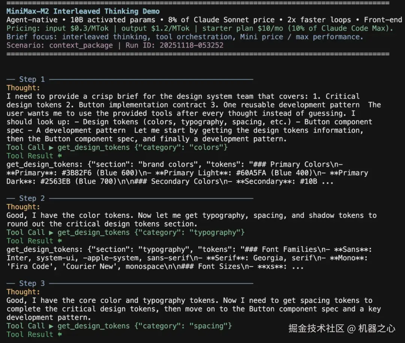Image resolution: width=405 pixels, height=343 pixels.
Task: Click the Tool Call arrow in Step 1
Action: [51, 147]
